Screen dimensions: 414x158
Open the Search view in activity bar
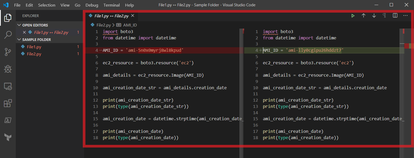pos(8,35)
